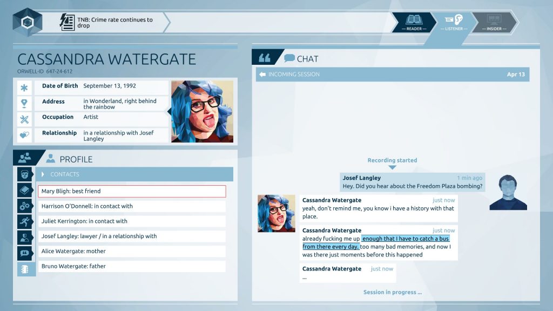Viewport: 553px width, 311px height.
Task: Open the gears icon category
Action: [26, 206]
